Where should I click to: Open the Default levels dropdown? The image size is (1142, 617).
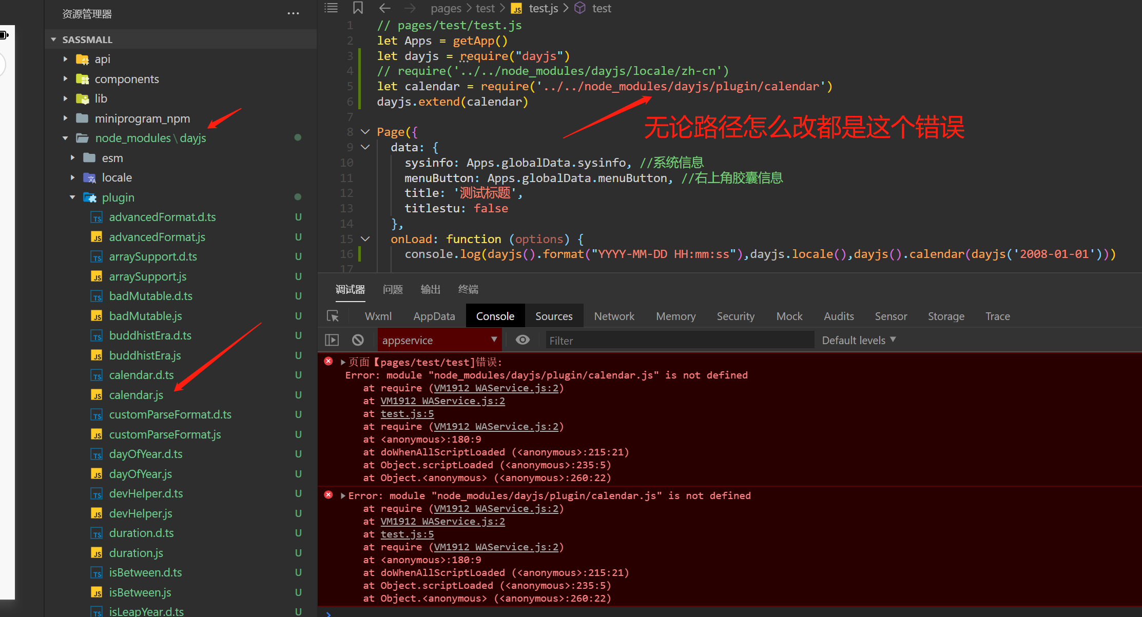(x=859, y=340)
